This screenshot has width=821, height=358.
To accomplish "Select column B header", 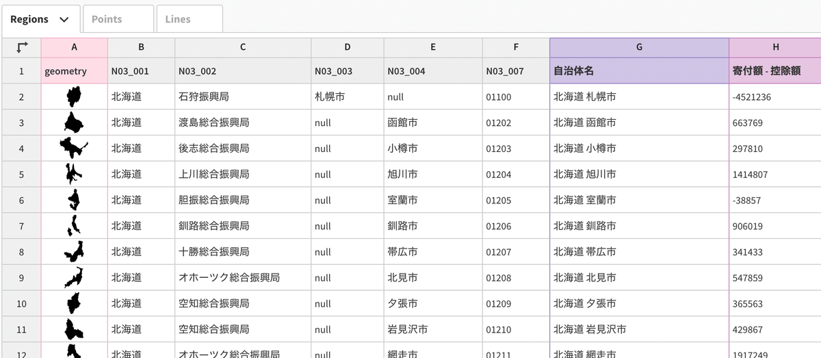I will [141, 47].
